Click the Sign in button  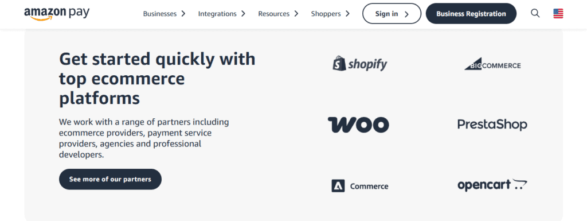(392, 14)
